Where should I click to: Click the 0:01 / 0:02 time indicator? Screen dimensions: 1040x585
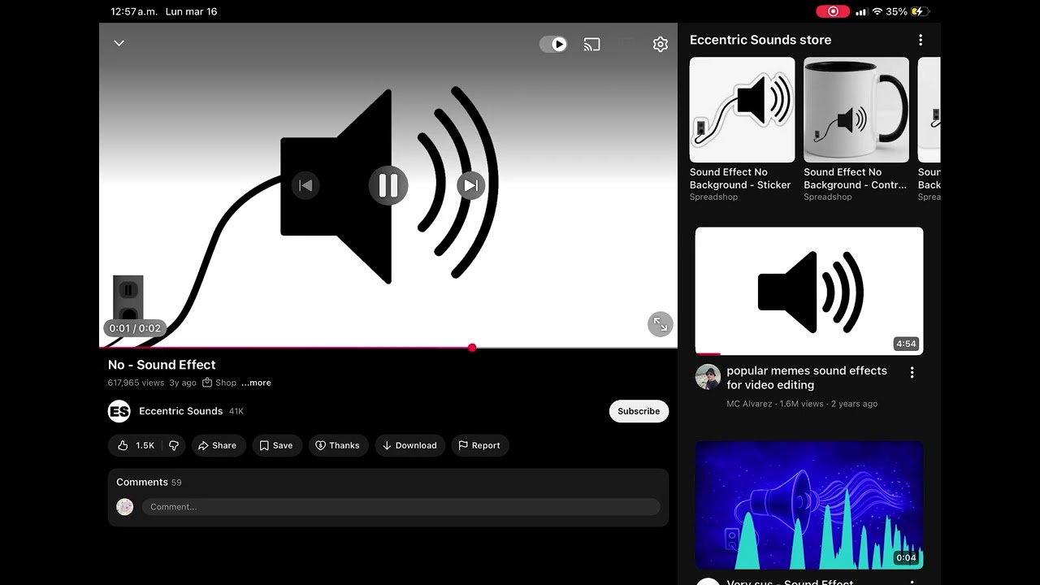coord(135,328)
